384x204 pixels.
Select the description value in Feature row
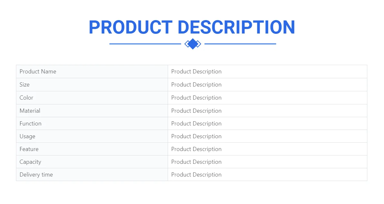click(196, 149)
